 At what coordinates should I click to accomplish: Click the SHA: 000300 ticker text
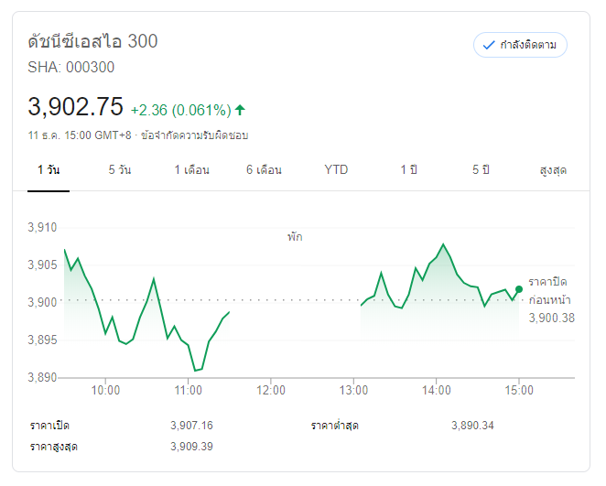[x=71, y=67]
